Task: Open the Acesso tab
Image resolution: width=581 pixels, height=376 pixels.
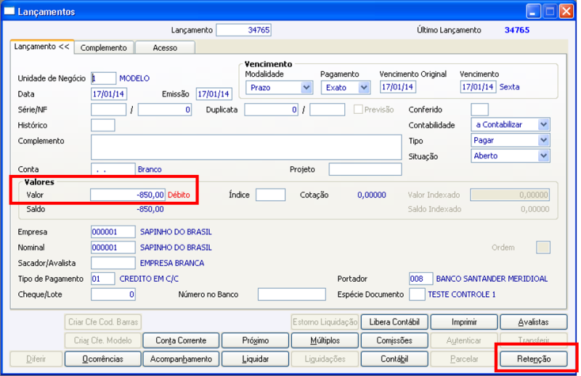Action: 166,48
